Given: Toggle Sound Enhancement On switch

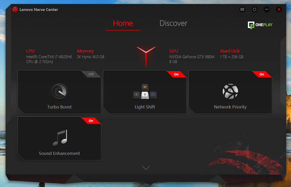Looking at the screenshot, I should [91, 121].
